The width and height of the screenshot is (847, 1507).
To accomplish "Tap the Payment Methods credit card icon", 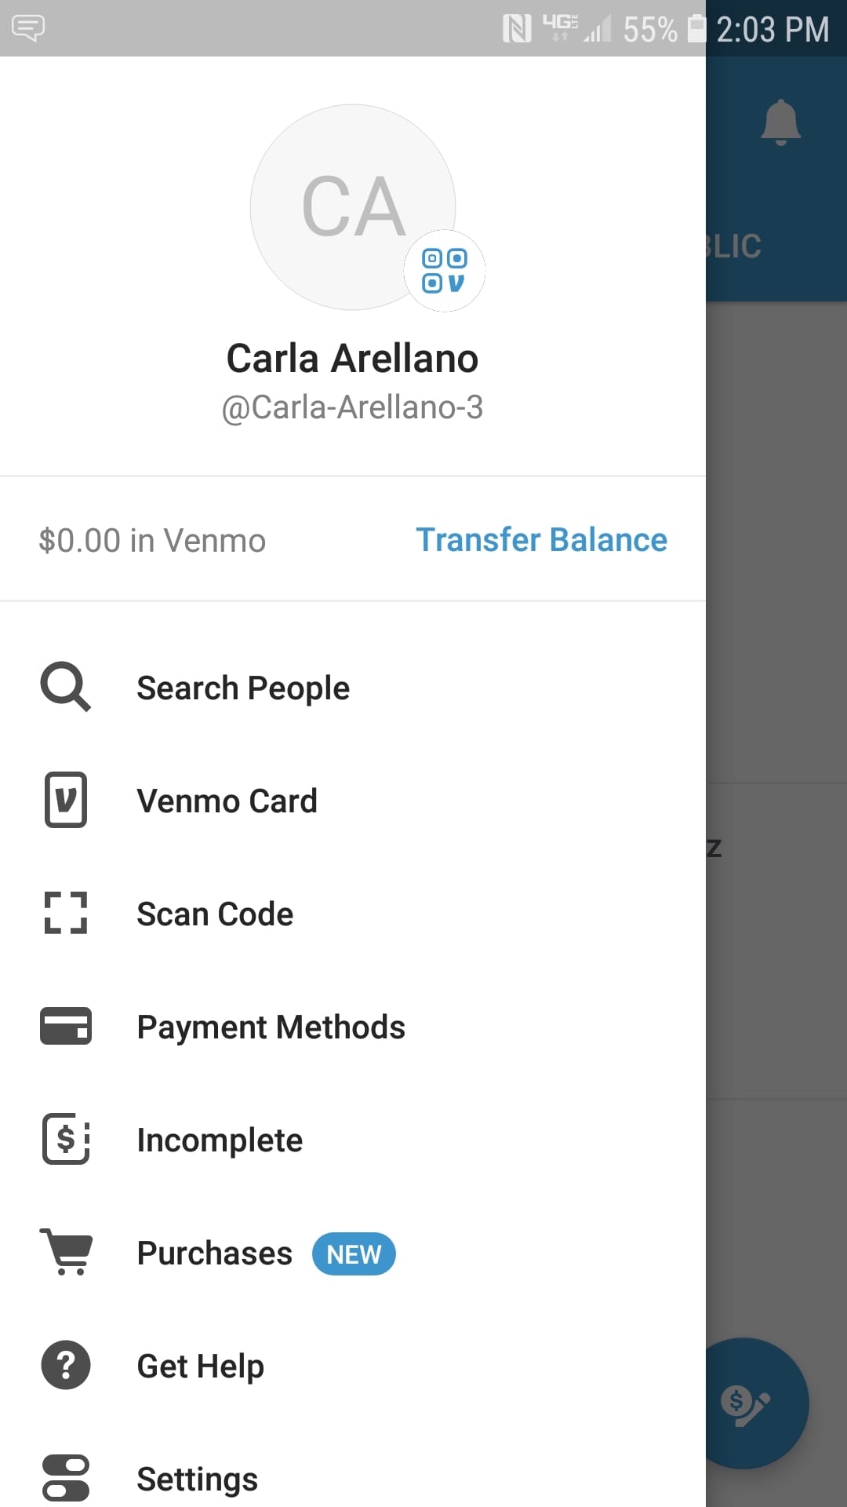I will (x=66, y=1026).
